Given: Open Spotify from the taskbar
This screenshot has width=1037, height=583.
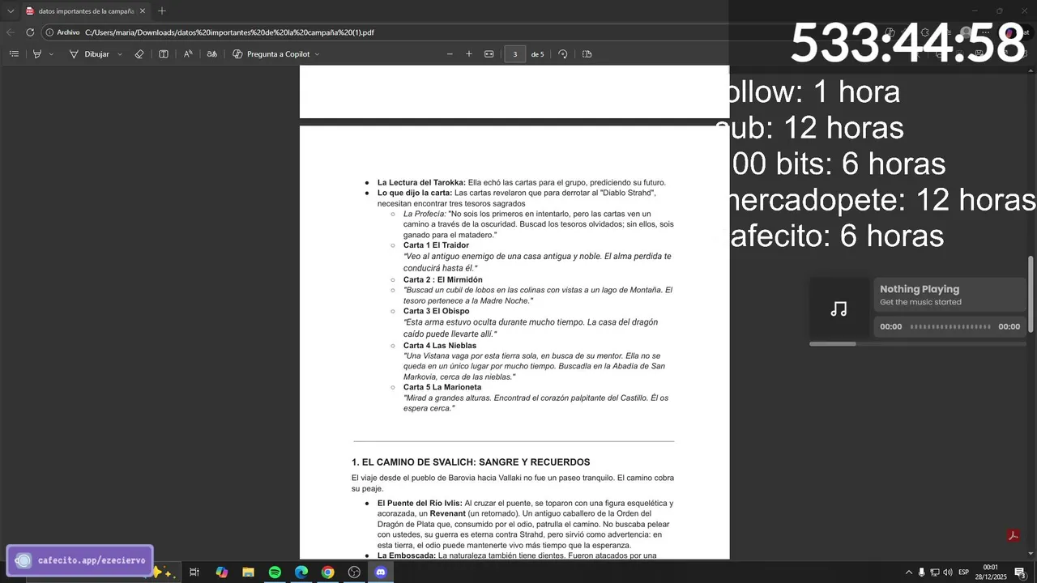Looking at the screenshot, I should (x=275, y=572).
